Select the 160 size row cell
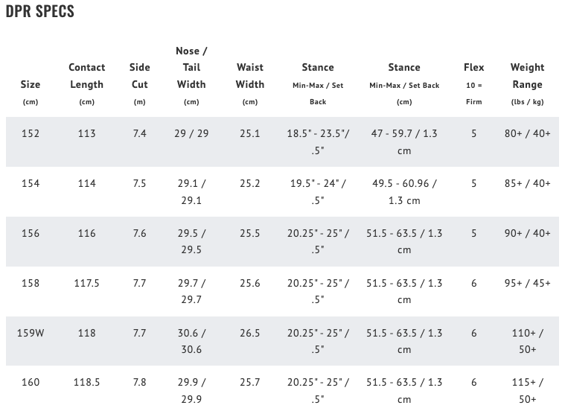The image size is (565, 414). coord(31,383)
